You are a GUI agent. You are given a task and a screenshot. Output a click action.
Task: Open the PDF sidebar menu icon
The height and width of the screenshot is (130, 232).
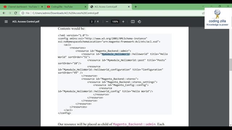point(6,22)
